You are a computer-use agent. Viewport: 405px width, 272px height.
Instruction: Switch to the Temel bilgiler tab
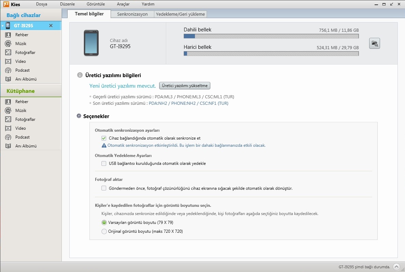click(89, 14)
